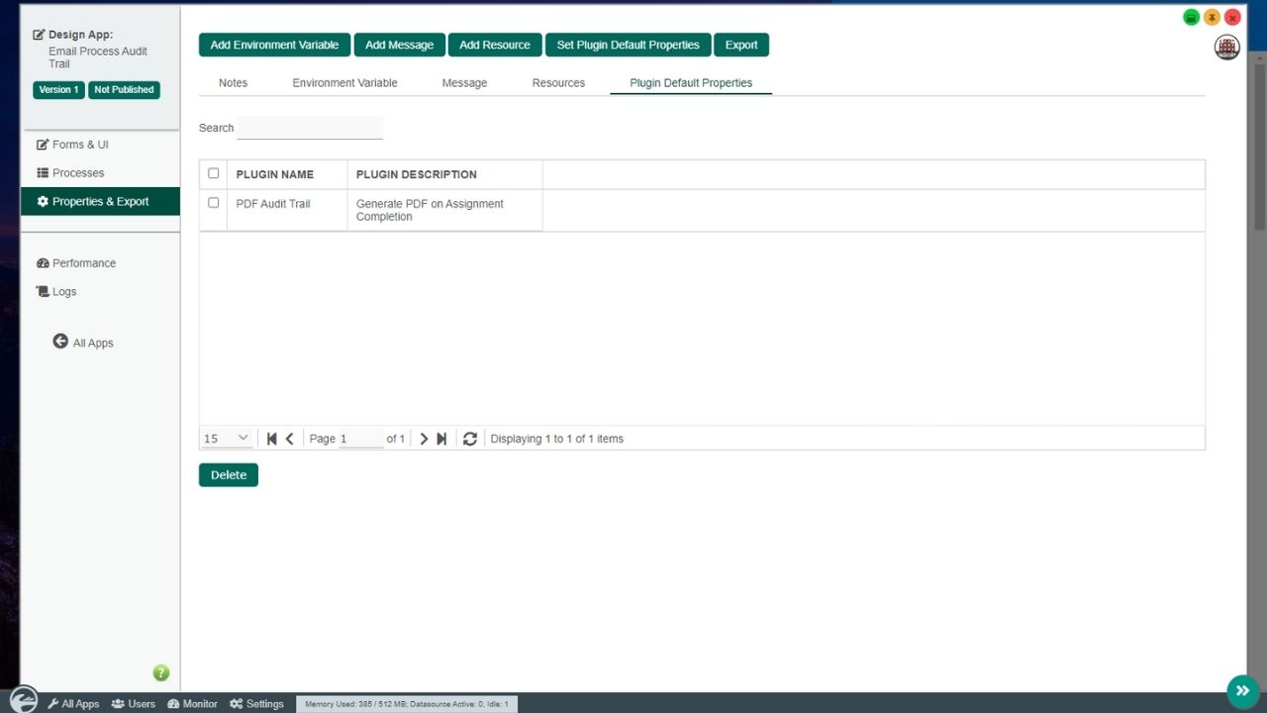Open Processes in the left sidebar
The width and height of the screenshot is (1267, 713).
(x=77, y=172)
